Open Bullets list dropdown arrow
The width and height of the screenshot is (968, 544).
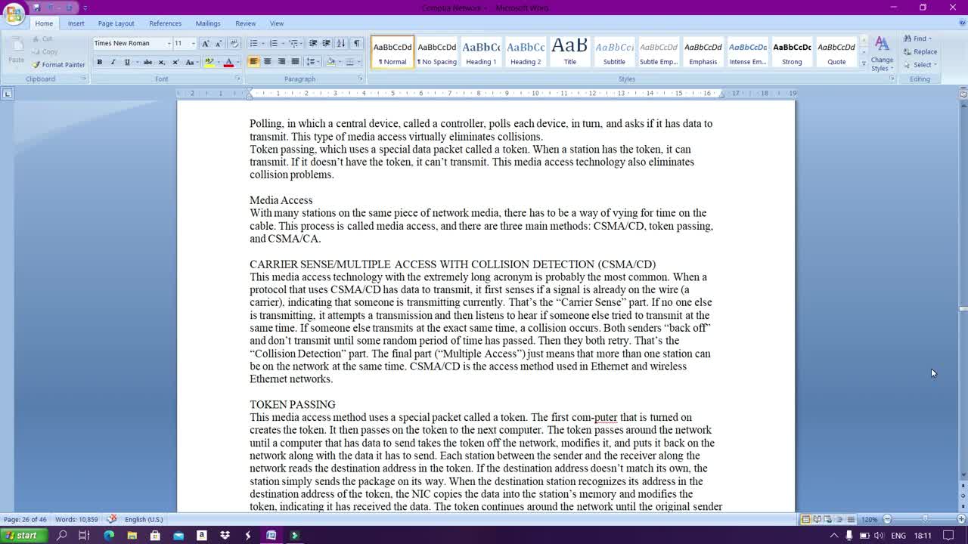pos(263,43)
